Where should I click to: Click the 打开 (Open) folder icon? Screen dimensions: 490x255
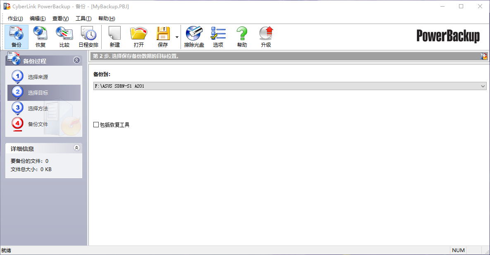pyautogui.click(x=139, y=37)
